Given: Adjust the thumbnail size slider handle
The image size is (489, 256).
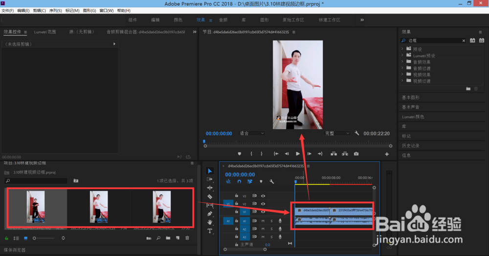Looking at the screenshot, I should [34, 238].
